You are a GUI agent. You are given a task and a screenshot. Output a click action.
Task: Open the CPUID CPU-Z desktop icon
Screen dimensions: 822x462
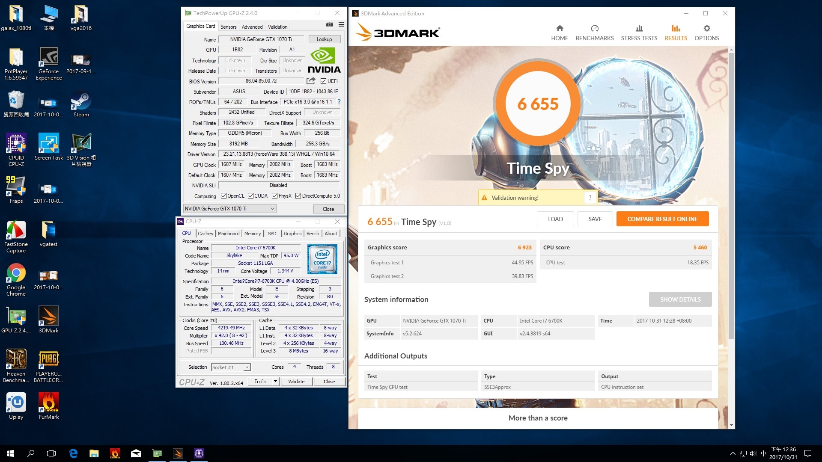tap(16, 150)
